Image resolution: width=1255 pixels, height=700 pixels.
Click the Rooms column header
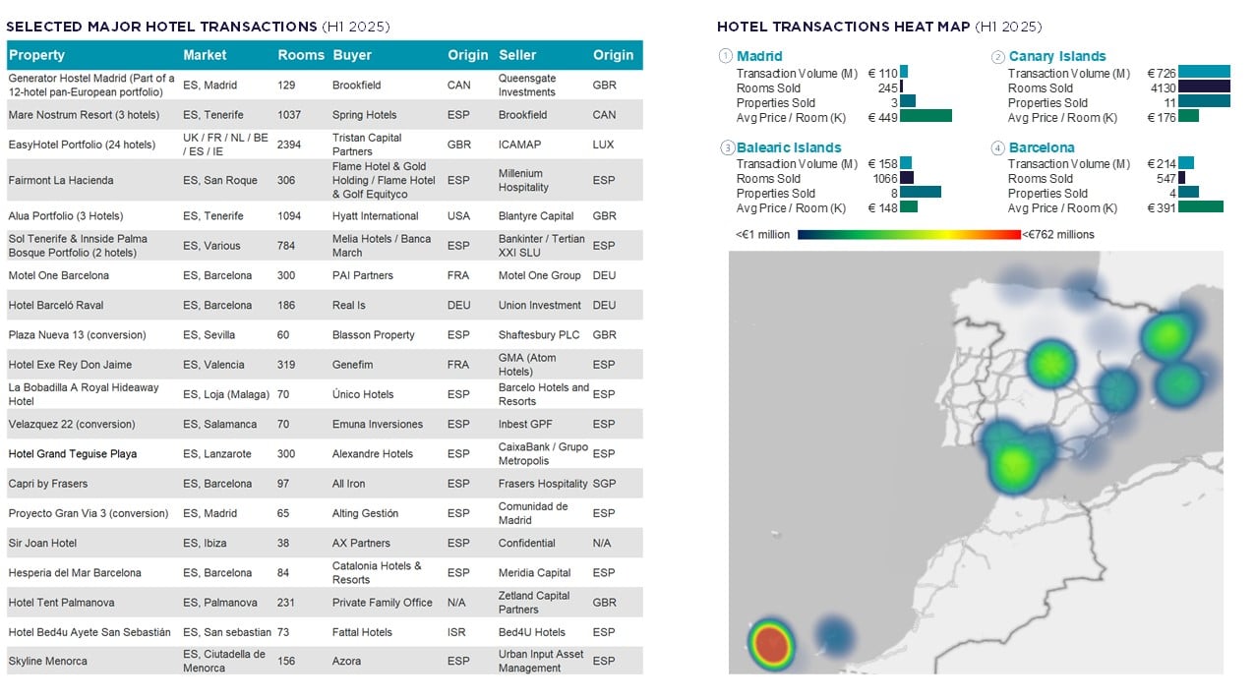point(300,55)
